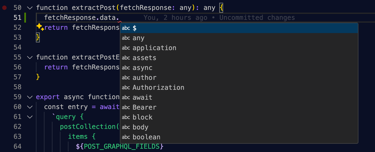Click the green git change bar on line 51
Viewport: 375px width, 152px height.
point(25,18)
